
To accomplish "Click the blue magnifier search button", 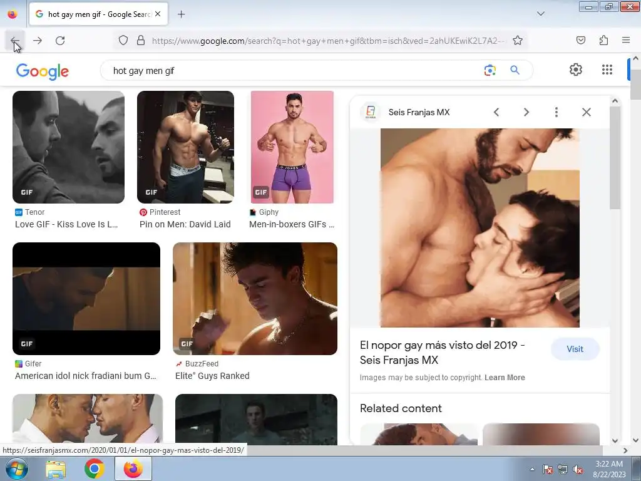I will (x=515, y=70).
